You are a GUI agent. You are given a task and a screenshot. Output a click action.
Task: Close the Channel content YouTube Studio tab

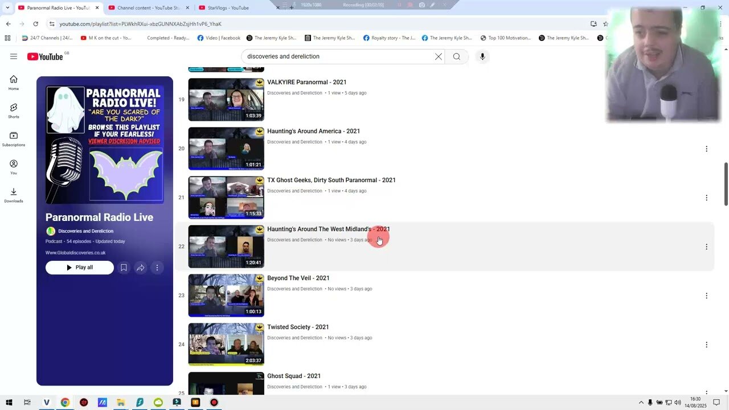point(187,7)
